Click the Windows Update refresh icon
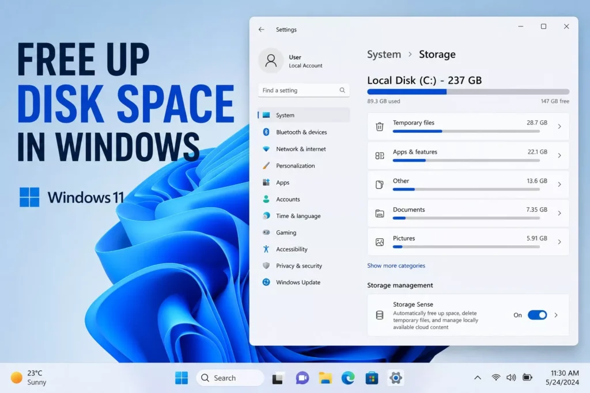Image resolution: width=590 pixels, height=393 pixels. point(266,282)
